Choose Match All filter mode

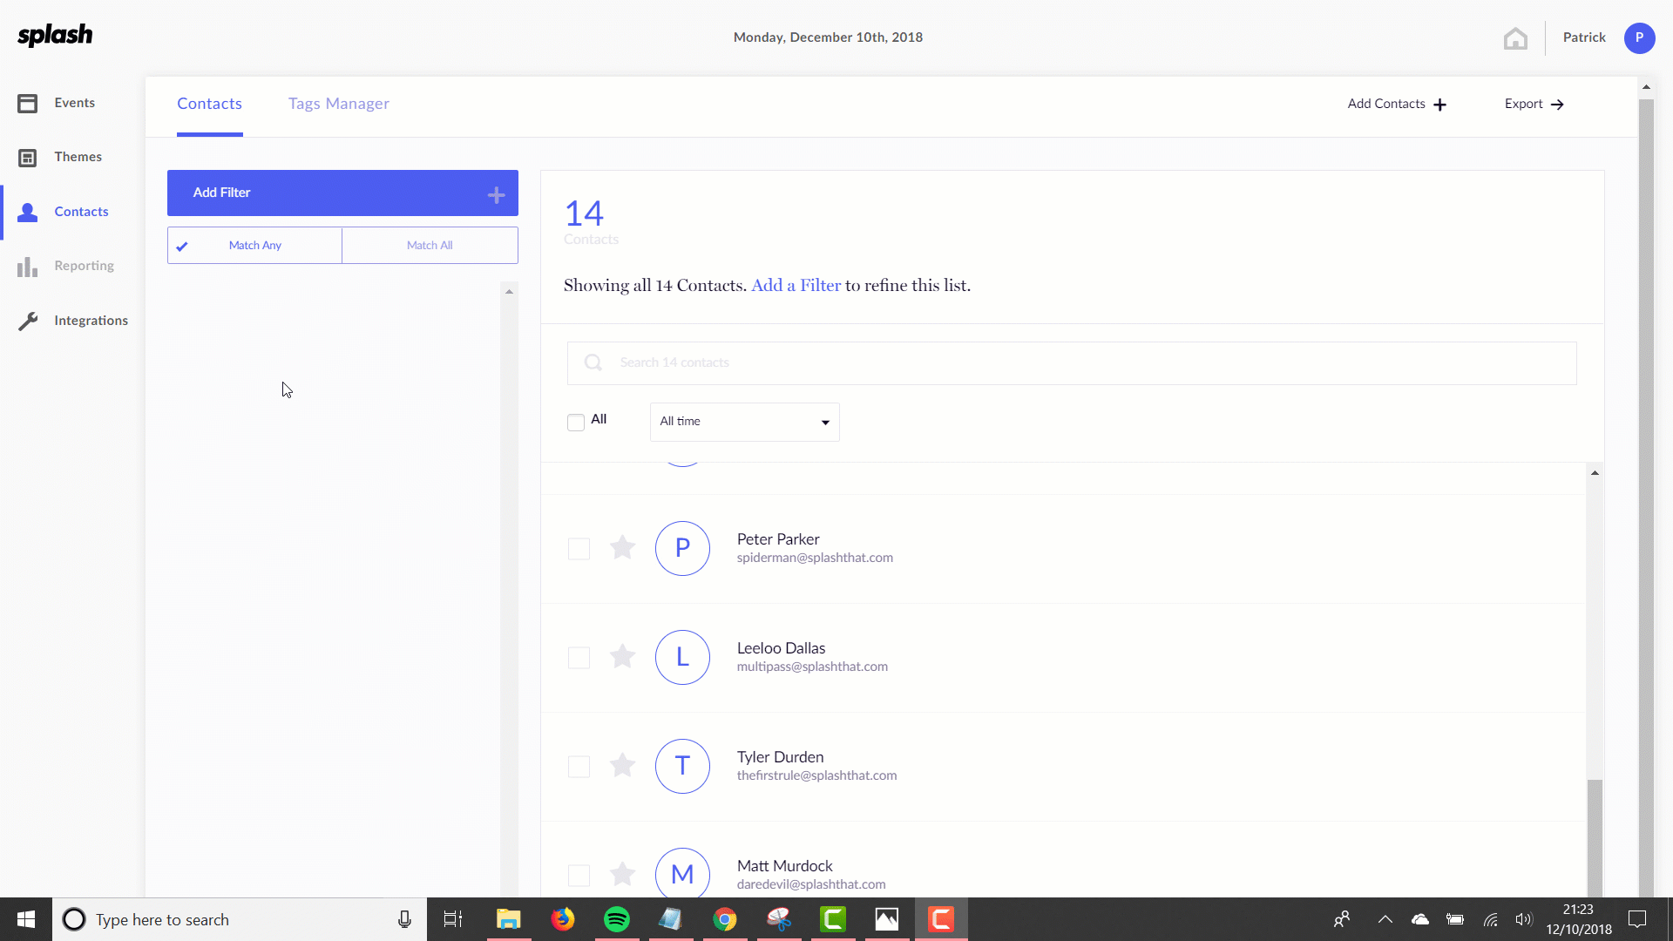point(430,246)
